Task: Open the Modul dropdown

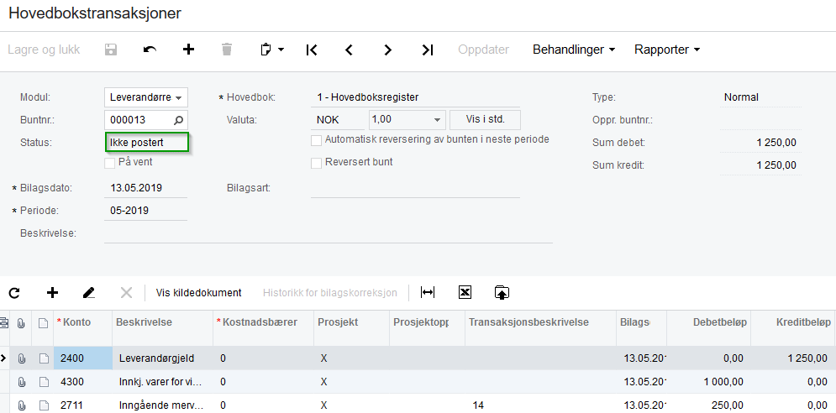Action: [x=146, y=97]
